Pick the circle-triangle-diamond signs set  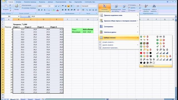160,43
